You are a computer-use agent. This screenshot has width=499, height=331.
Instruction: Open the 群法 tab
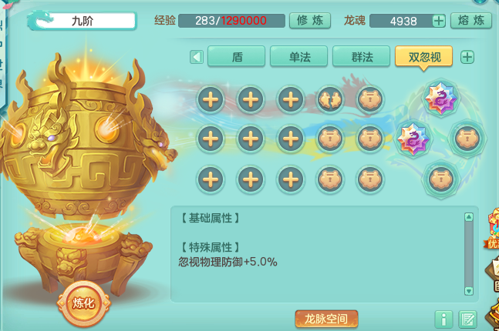tap(361, 56)
